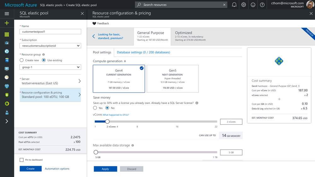Close the SQL elastic pool blade

click(x=82, y=14)
